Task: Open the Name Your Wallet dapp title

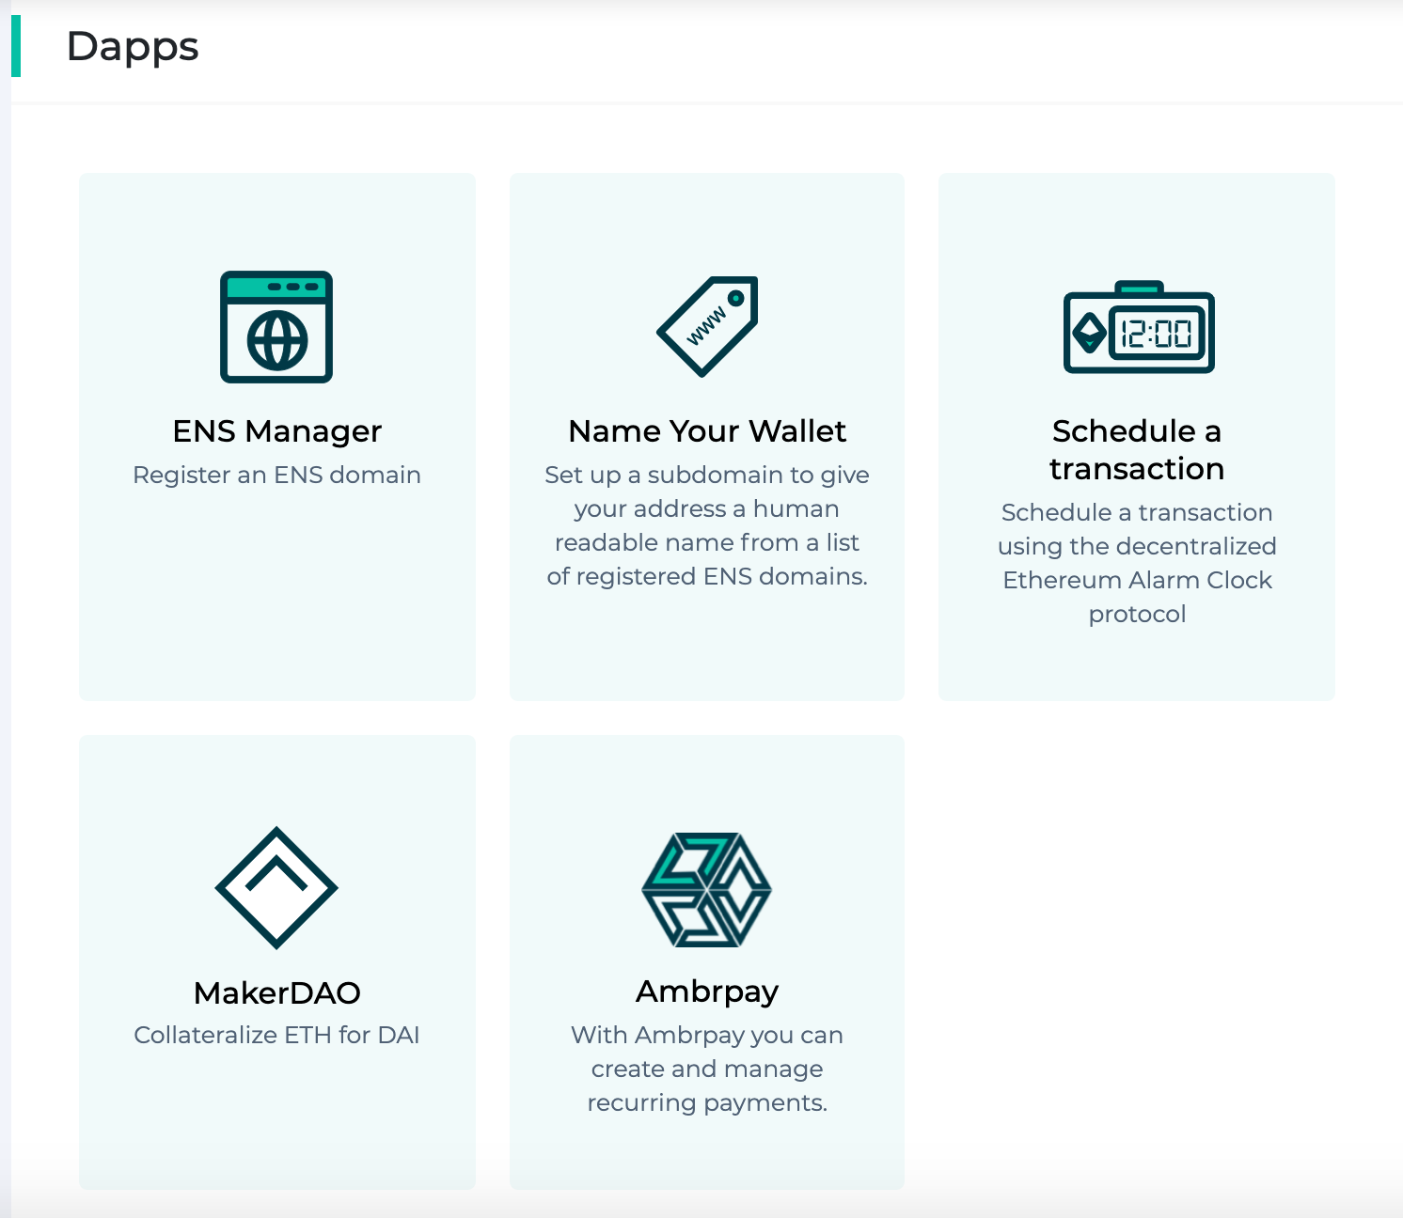Action: pos(707,431)
